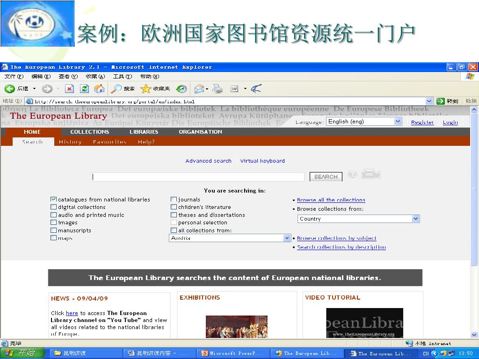Click the help question mark icon beside SEARCH
This screenshot has height=359, width=479.
pos(352,175)
